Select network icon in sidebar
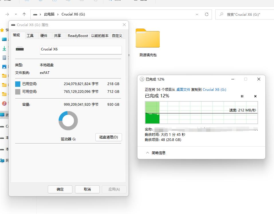This screenshot has height=214, width=274. tap(2, 160)
